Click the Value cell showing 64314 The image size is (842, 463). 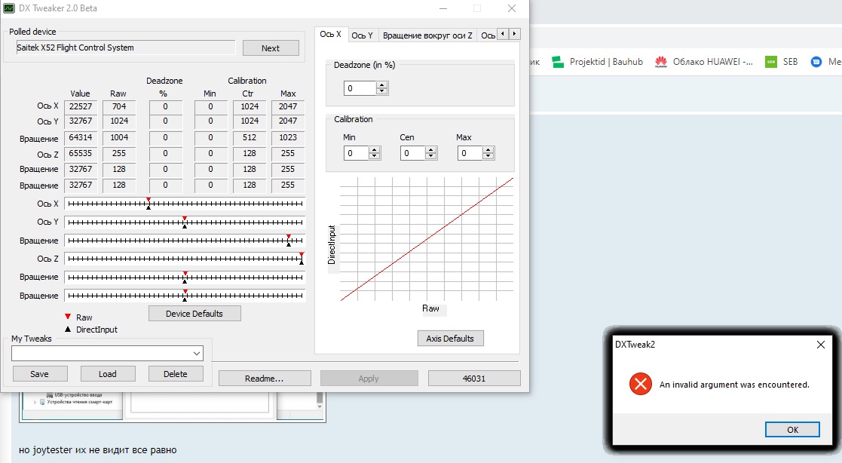point(81,137)
